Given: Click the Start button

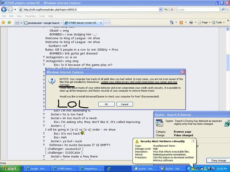Looking at the screenshot, I should pos(11,169).
